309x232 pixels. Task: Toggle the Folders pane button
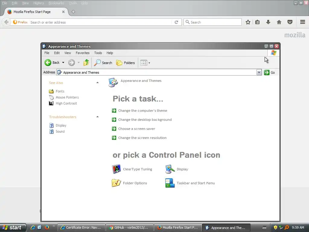click(x=126, y=63)
